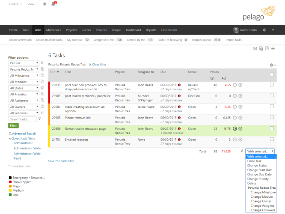Screen dimensions: 285x214
Task: Check the box for task 20835
Action: [272, 85]
